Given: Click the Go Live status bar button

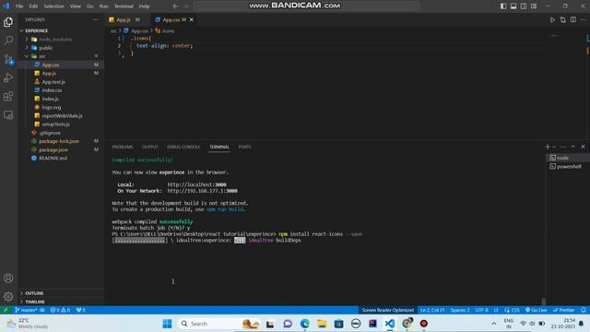Looking at the screenshot, I should [536, 310].
